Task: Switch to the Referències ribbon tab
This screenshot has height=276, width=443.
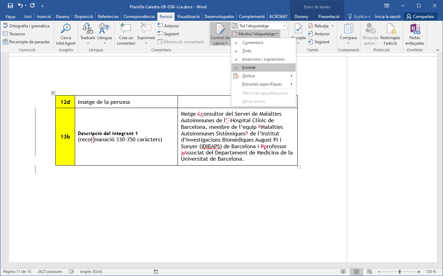Action: coord(108,17)
